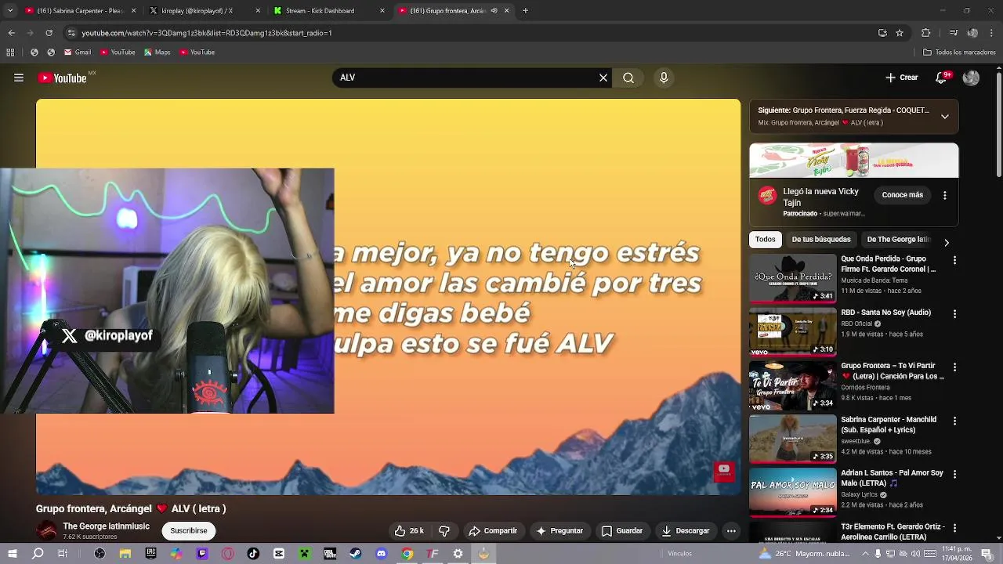Like the video with 26 k likes

tap(410, 531)
